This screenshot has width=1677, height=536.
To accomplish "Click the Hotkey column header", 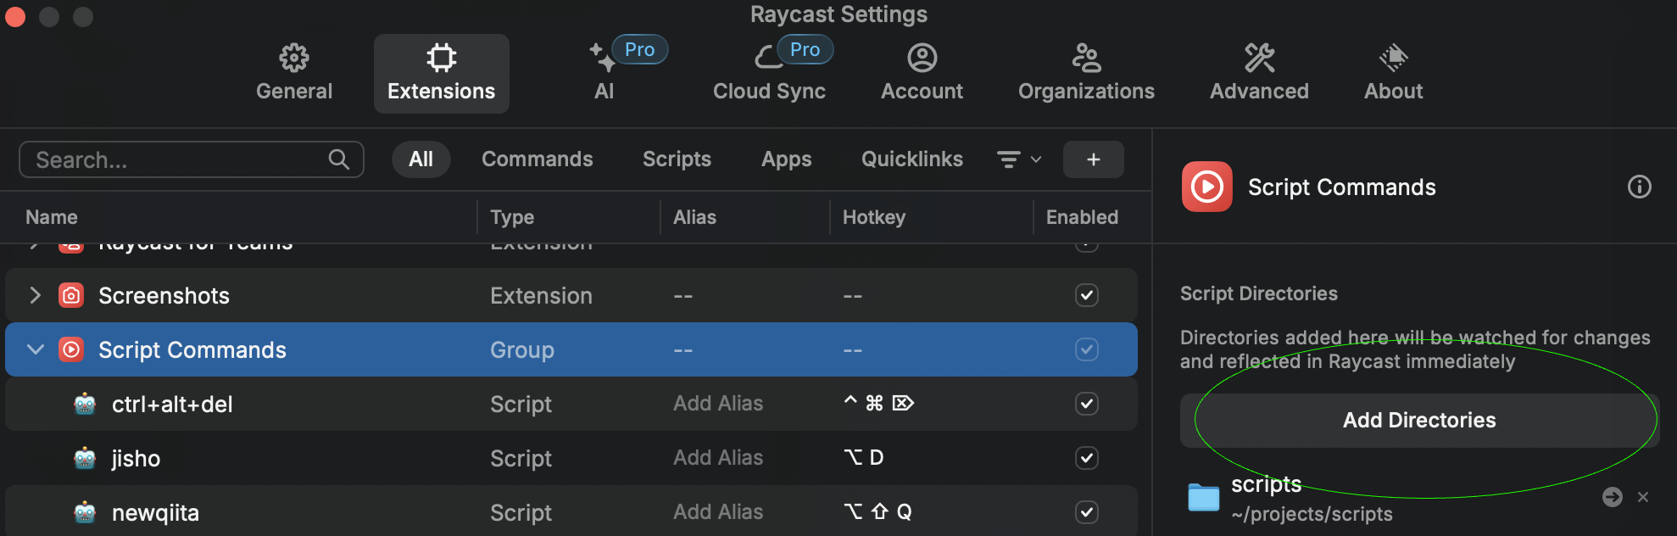I will [874, 217].
